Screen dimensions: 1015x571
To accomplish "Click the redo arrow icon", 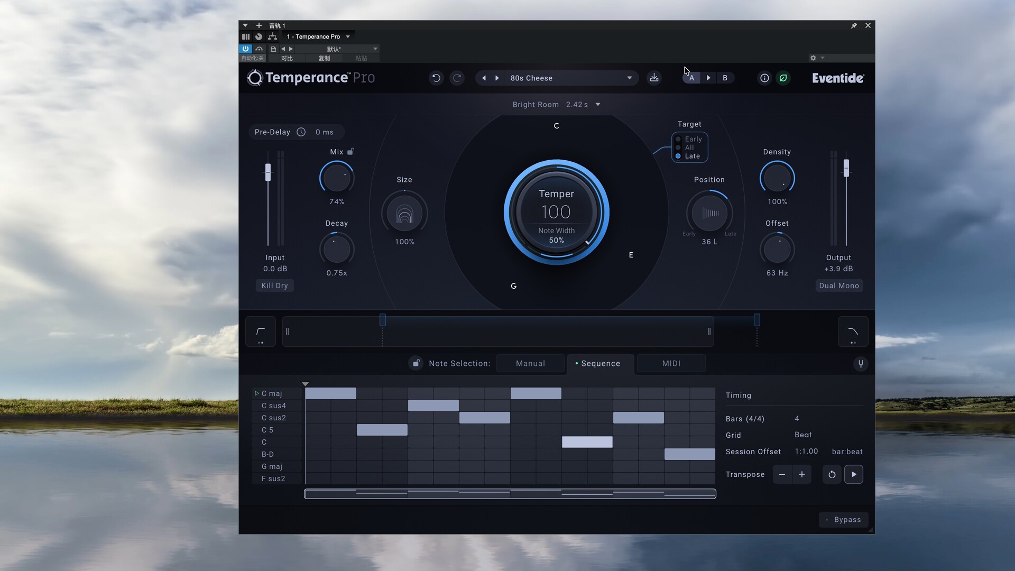I will [x=457, y=78].
